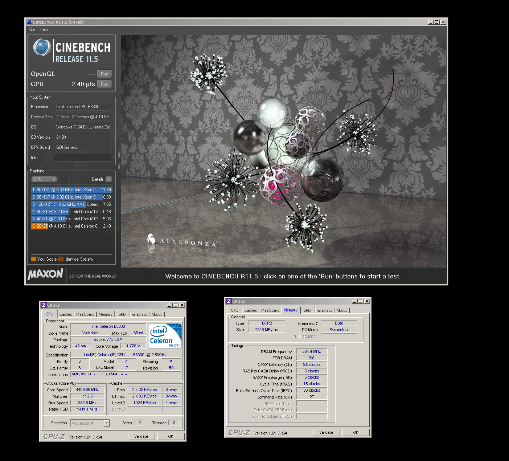Click the memory Size value 2048 MBytes
The height and width of the screenshot is (461, 509).
(267, 330)
